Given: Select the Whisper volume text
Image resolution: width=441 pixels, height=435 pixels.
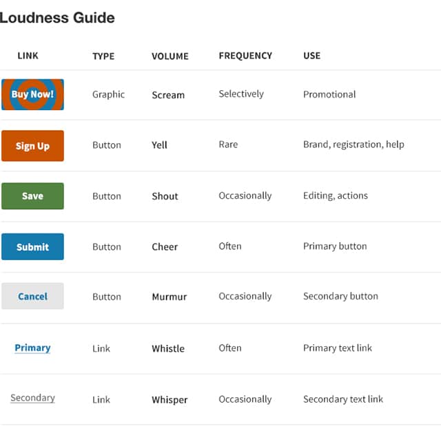Looking at the screenshot, I should coord(170,399).
